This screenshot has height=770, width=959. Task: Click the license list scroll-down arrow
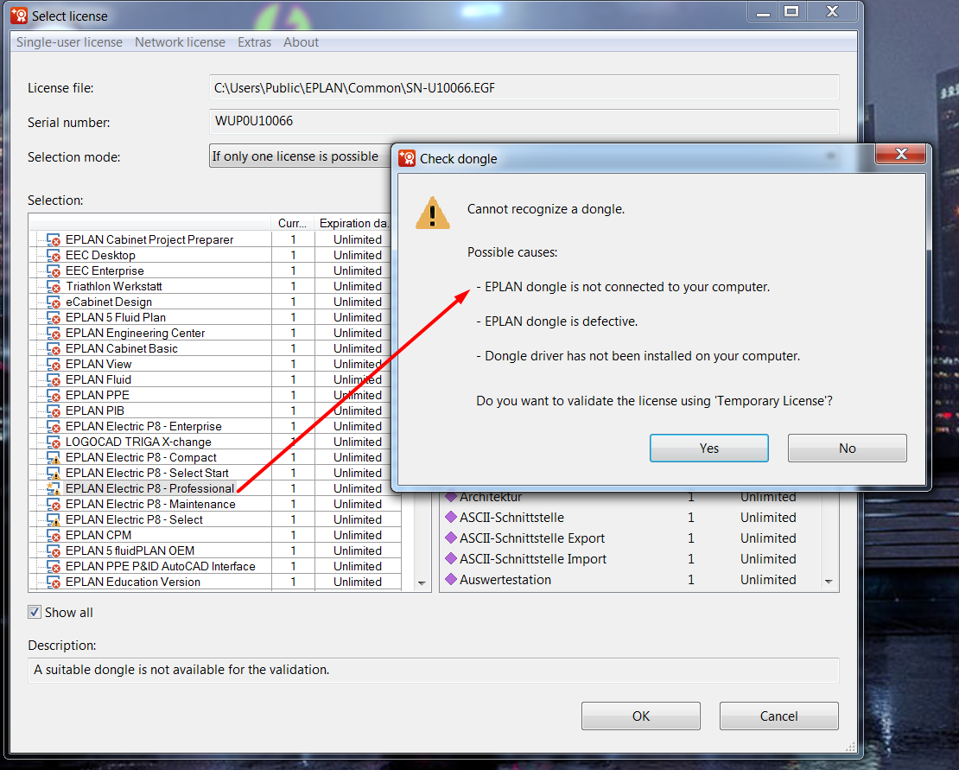click(x=422, y=582)
